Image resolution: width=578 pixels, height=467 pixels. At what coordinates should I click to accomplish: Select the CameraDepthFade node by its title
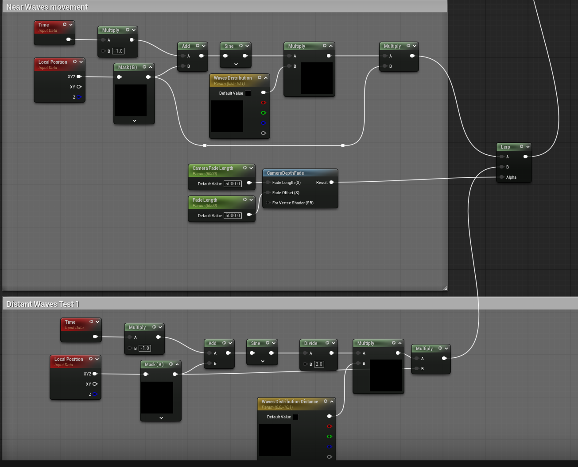coord(285,173)
